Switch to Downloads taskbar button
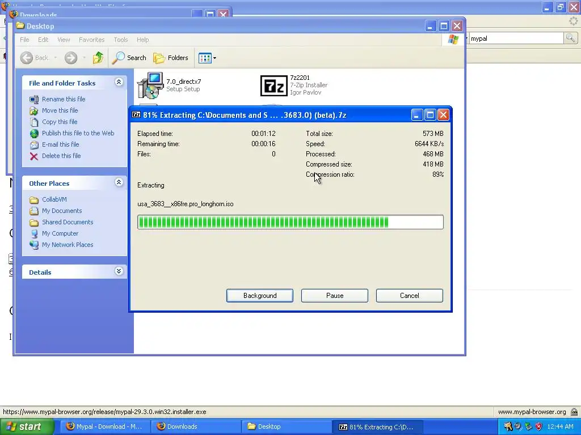581x435 pixels. click(196, 427)
